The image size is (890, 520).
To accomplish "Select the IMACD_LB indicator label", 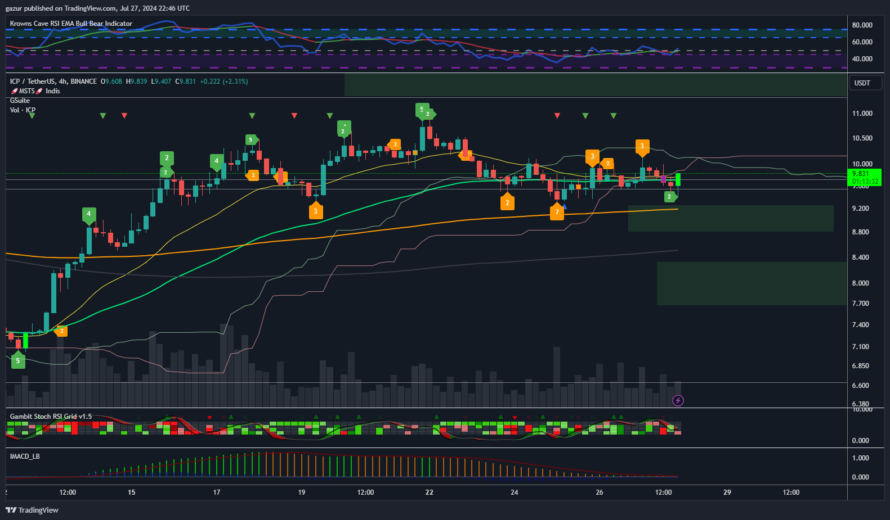I will [25, 456].
